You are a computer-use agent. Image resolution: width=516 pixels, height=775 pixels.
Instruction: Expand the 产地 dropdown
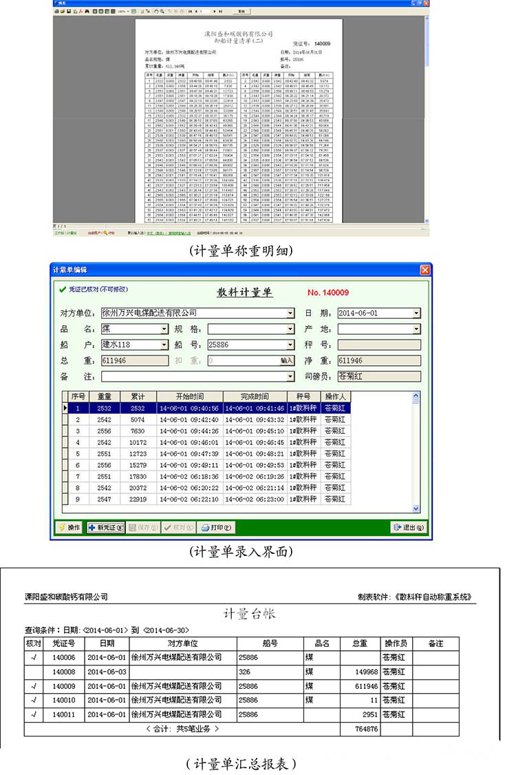coord(417,329)
